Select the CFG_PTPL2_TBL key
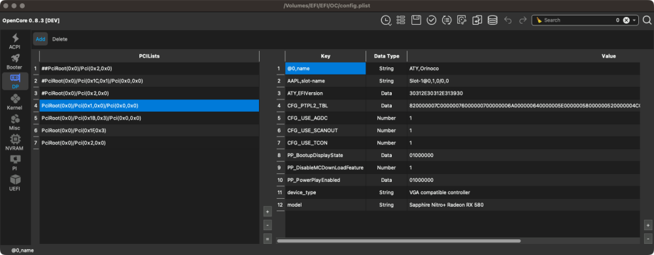654x255 pixels. 325,106
